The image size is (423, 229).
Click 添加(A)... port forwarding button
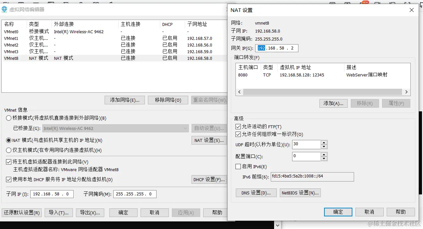[x=333, y=103]
